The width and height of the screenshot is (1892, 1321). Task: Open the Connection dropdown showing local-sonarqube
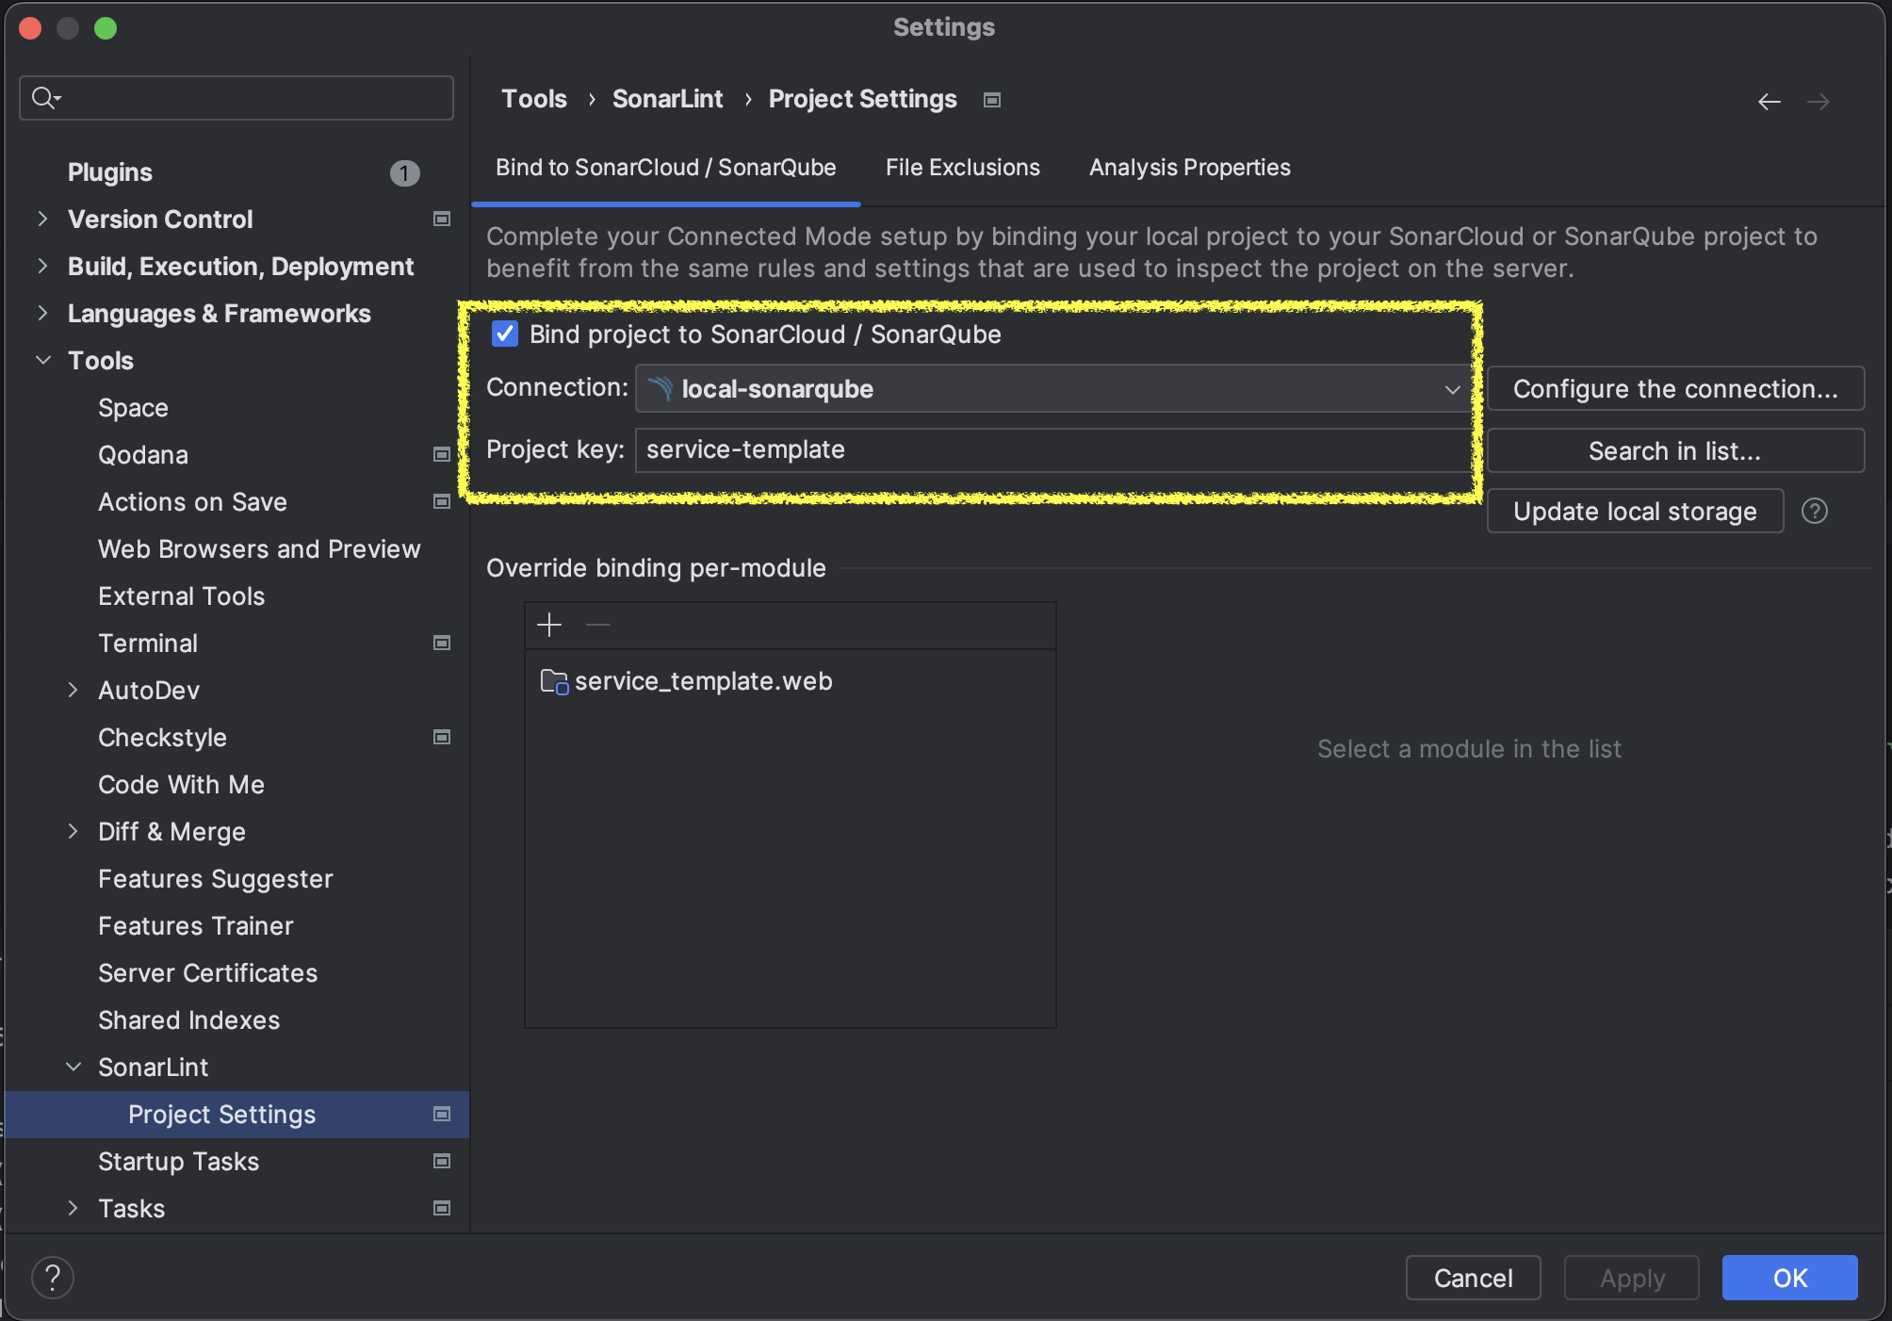[x=1052, y=389]
